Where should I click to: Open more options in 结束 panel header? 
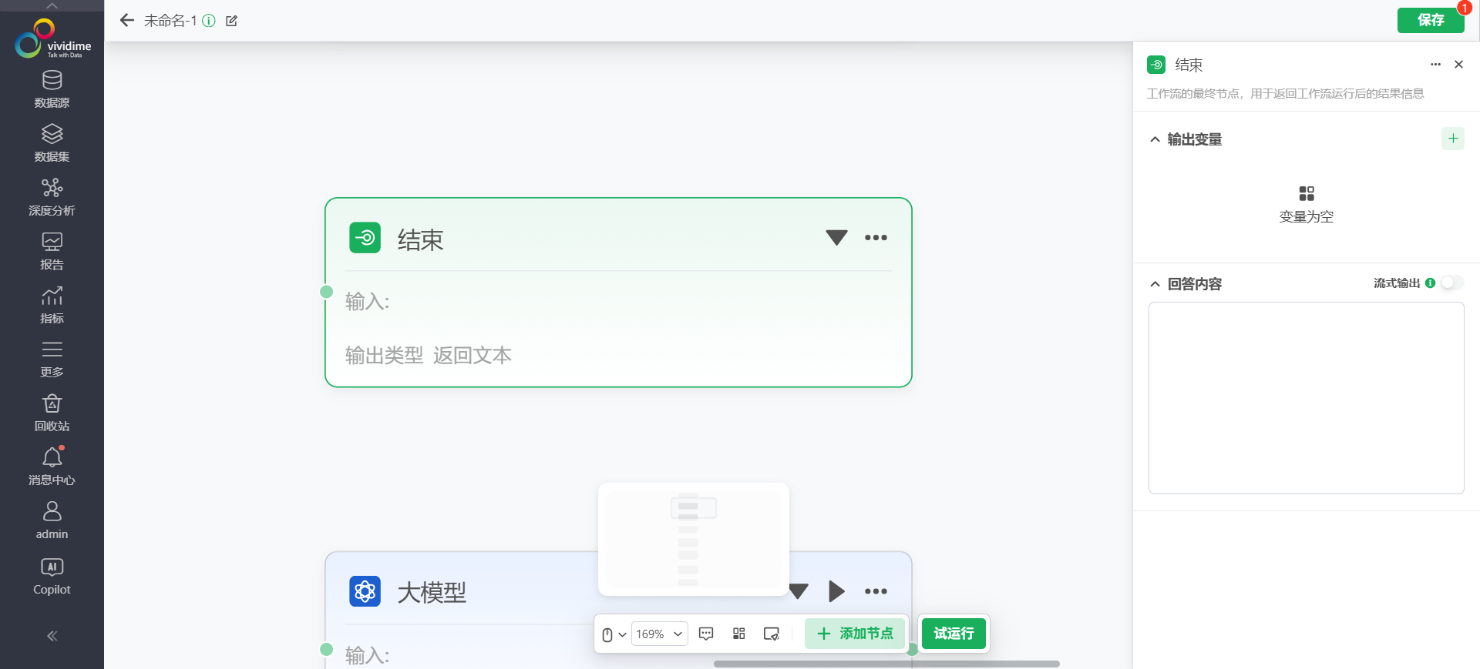1435,65
